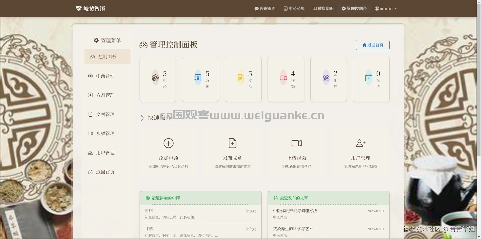This screenshot has width=481, height=239.
Task: Click the calendar check icon on 预约 card
Action: click(x=369, y=78)
